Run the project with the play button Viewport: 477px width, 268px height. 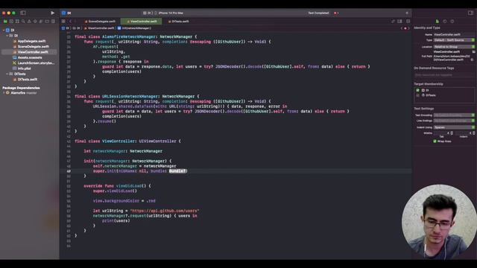click(52, 13)
